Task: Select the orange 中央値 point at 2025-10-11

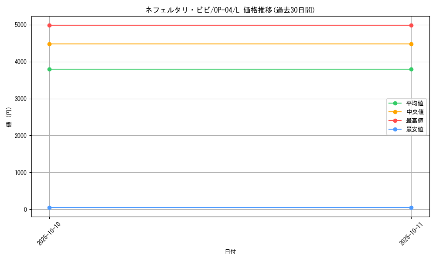Action: tap(411, 44)
